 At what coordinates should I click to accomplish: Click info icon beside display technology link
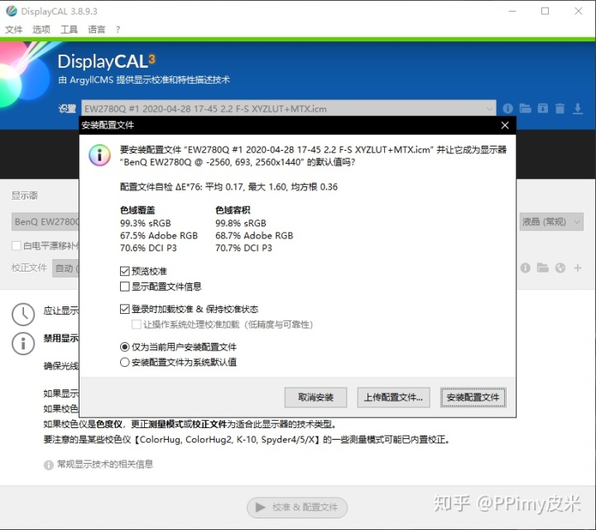point(48,465)
